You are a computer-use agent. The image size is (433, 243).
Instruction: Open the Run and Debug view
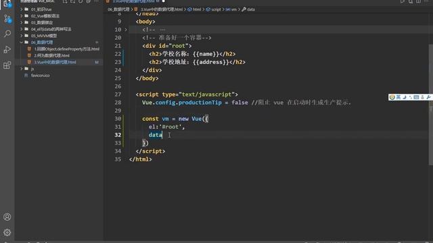tap(7, 49)
